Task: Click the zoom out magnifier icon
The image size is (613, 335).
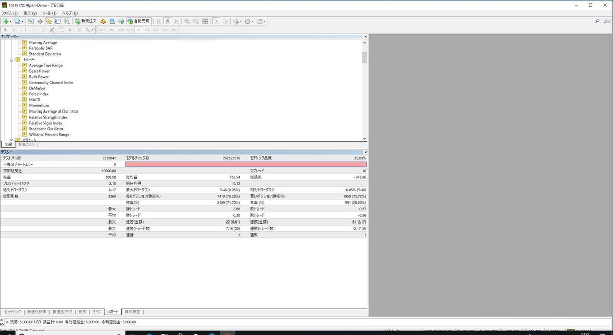Action: (x=196, y=21)
